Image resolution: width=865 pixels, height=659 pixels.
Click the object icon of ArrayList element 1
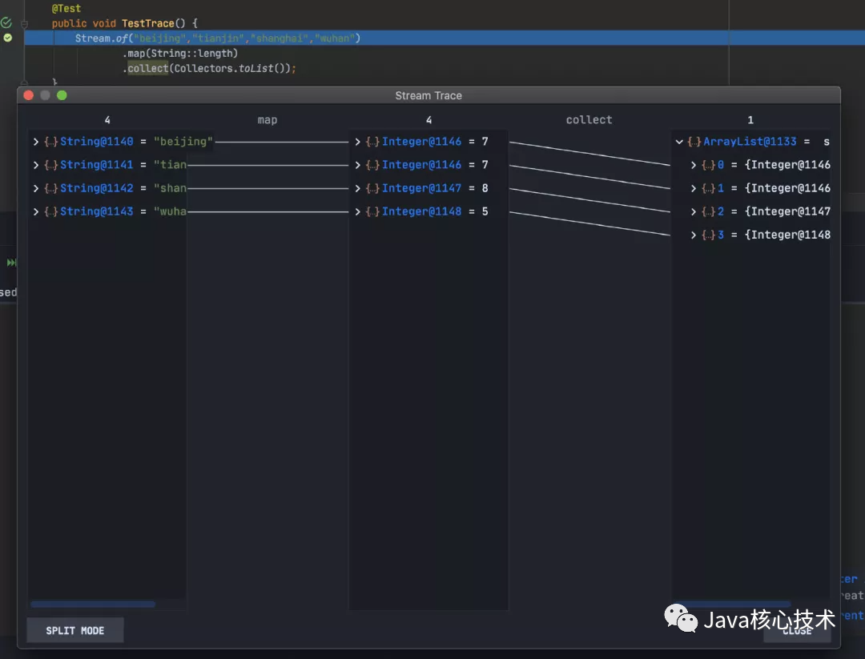pyautogui.click(x=708, y=188)
